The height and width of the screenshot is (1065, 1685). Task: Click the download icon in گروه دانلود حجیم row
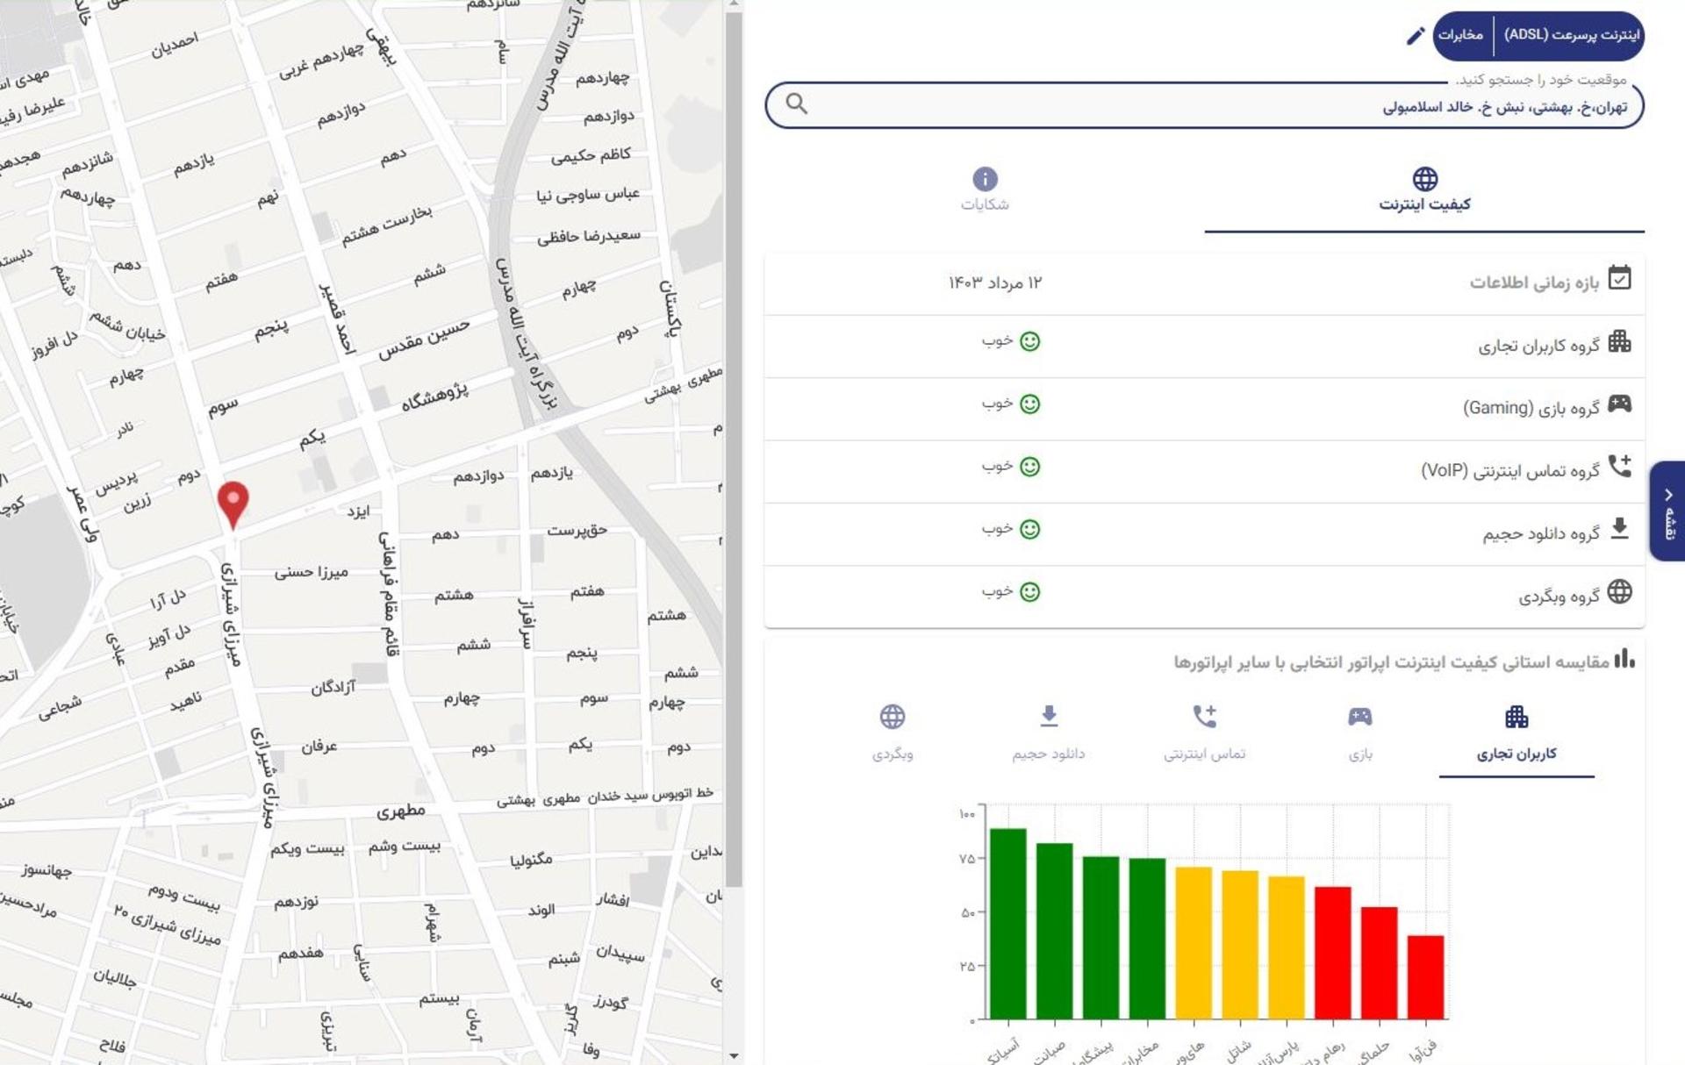1619,528
